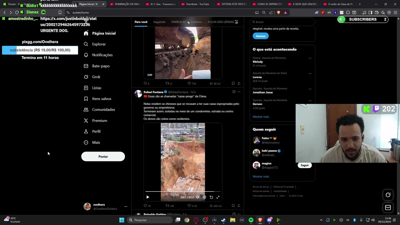400x225 pixels.
Task: Repost the upper post with 21 reposts
Action: 169,83
